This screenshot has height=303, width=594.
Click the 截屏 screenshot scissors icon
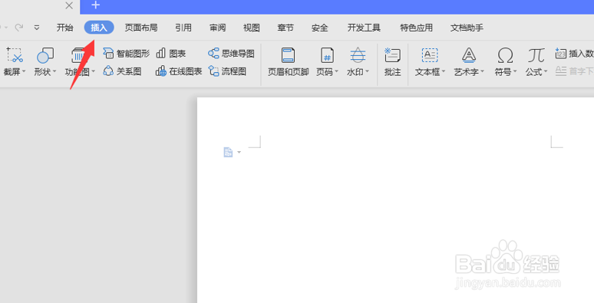(15, 55)
